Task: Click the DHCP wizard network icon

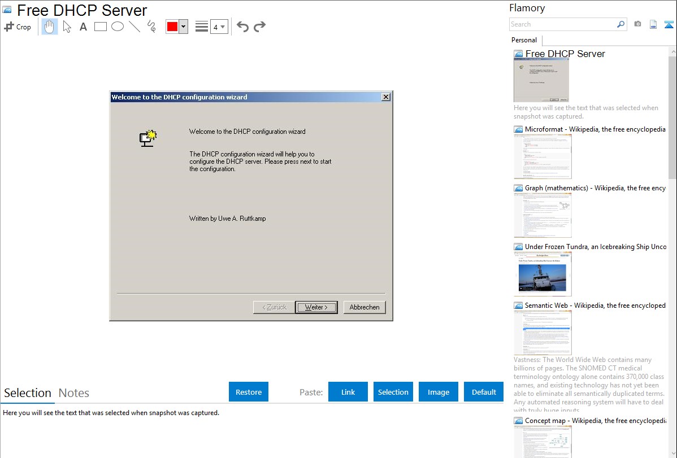Action: pyautogui.click(x=147, y=138)
